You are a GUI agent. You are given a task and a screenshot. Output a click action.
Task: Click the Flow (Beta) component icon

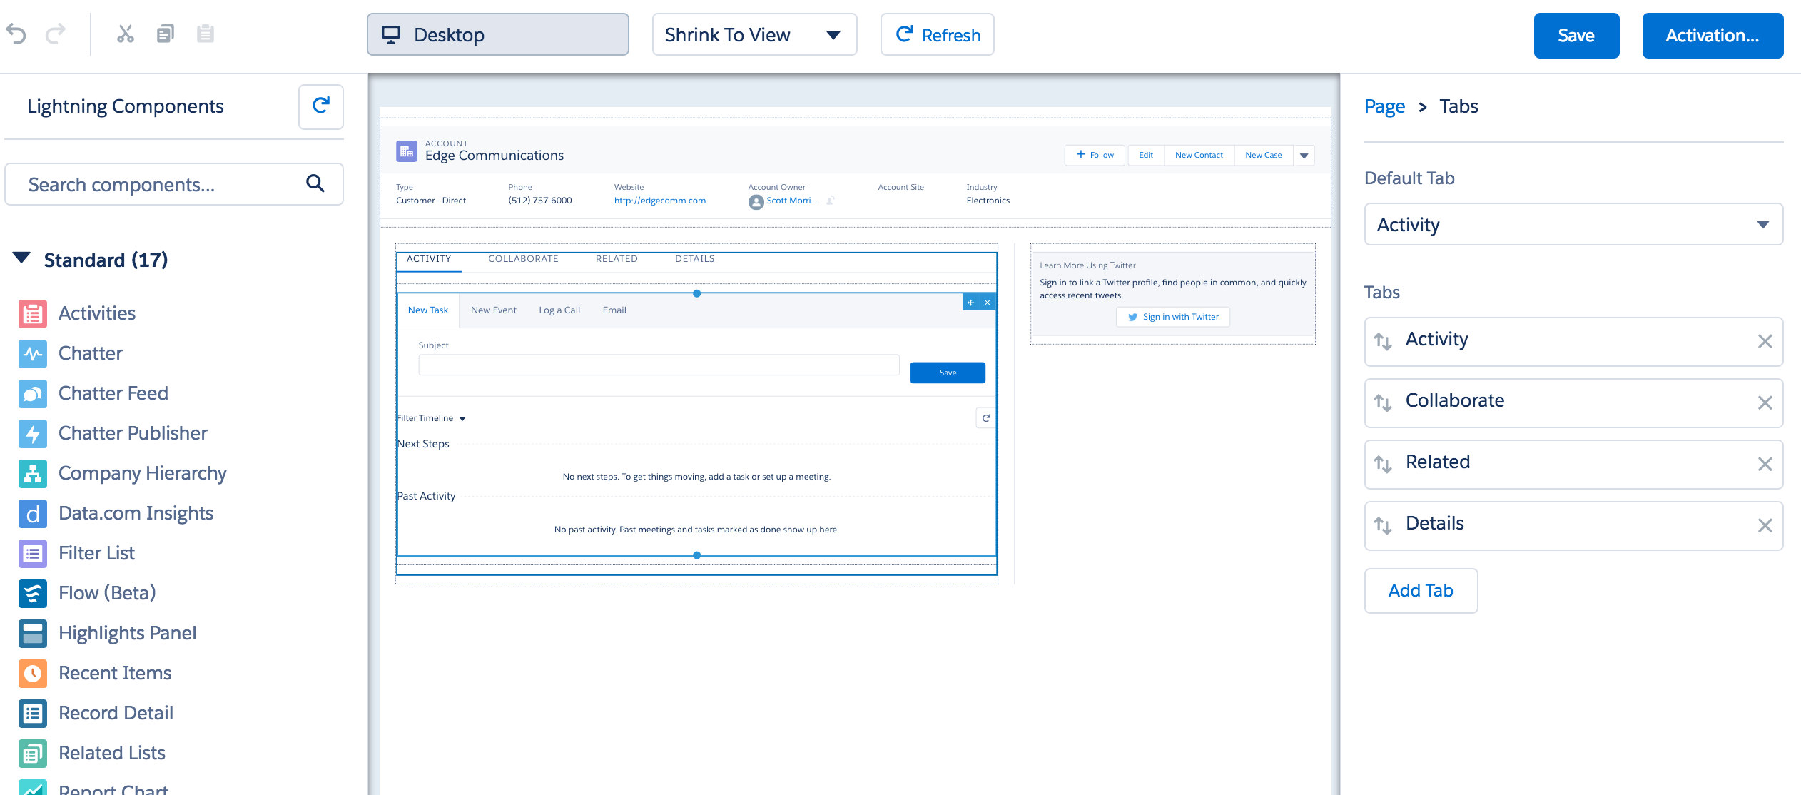tap(33, 593)
